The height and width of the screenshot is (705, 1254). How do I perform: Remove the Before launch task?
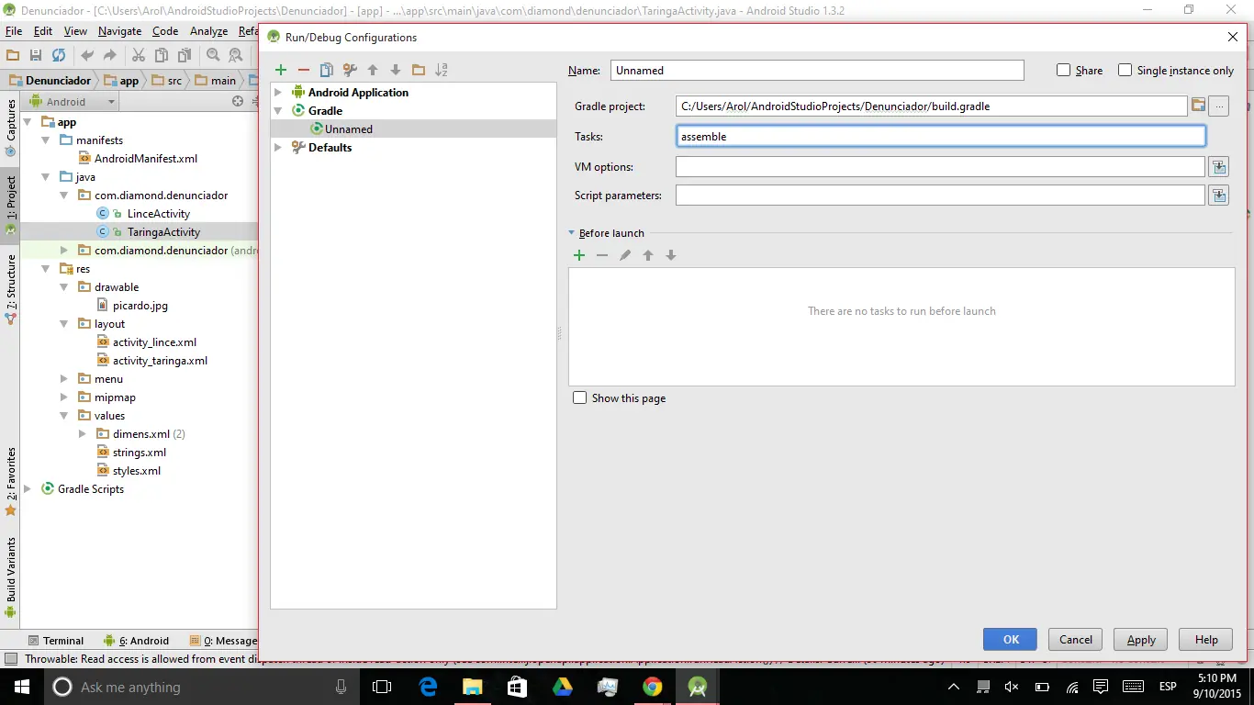602,255
